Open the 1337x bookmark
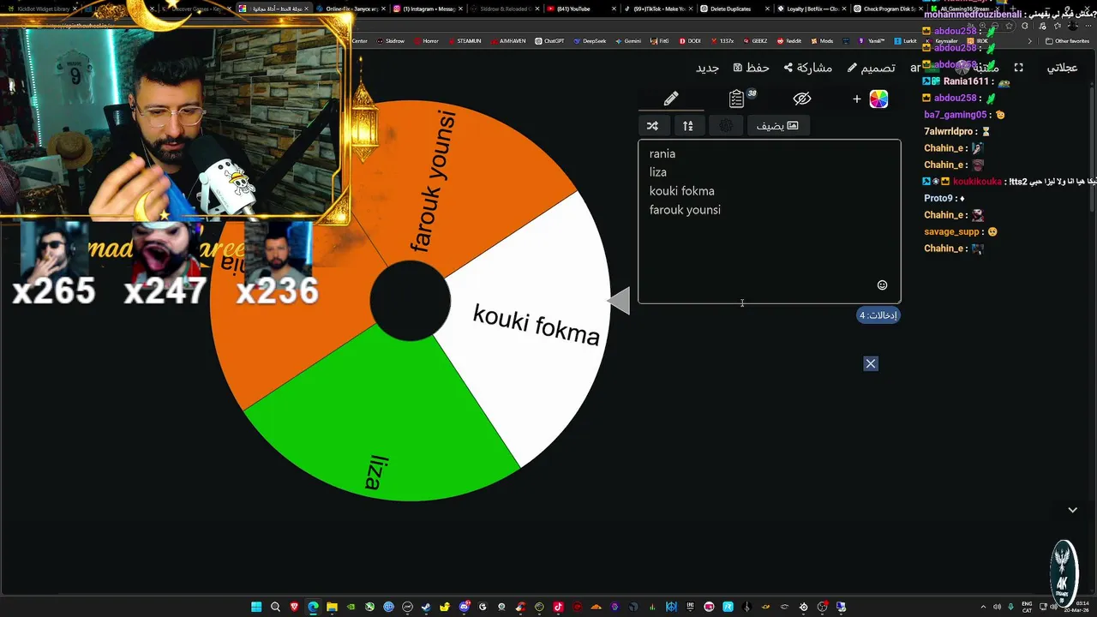 (722, 41)
